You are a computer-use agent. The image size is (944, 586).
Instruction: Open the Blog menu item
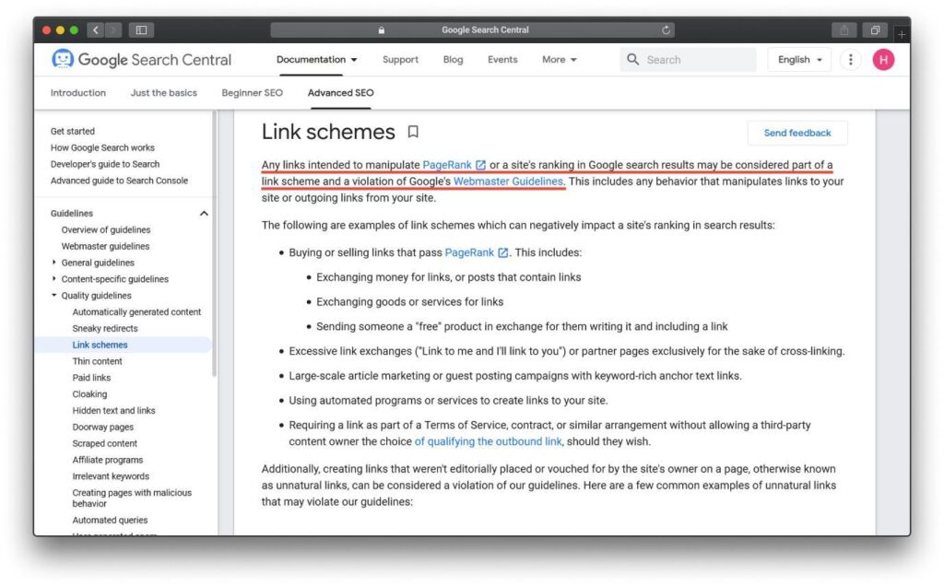453,59
